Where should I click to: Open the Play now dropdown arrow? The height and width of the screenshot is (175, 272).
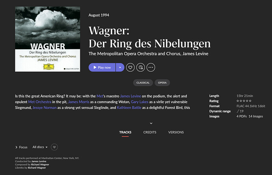(x=120, y=67)
